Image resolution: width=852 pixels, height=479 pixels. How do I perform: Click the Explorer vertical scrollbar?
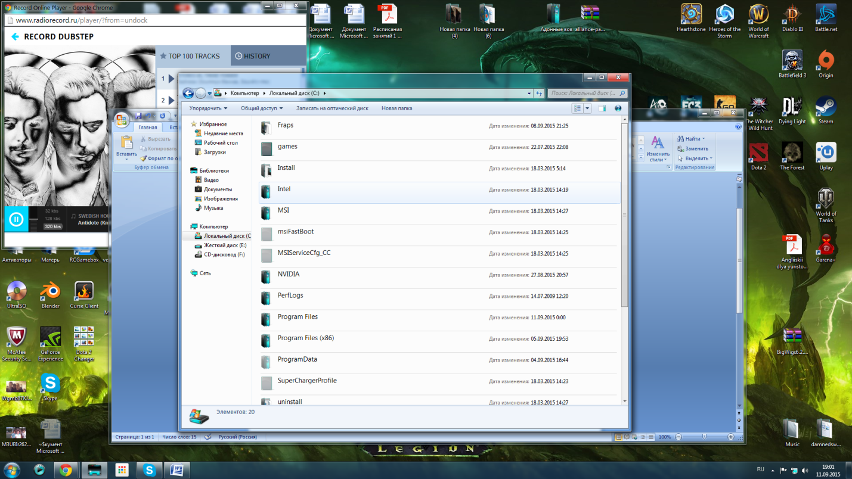point(624,214)
